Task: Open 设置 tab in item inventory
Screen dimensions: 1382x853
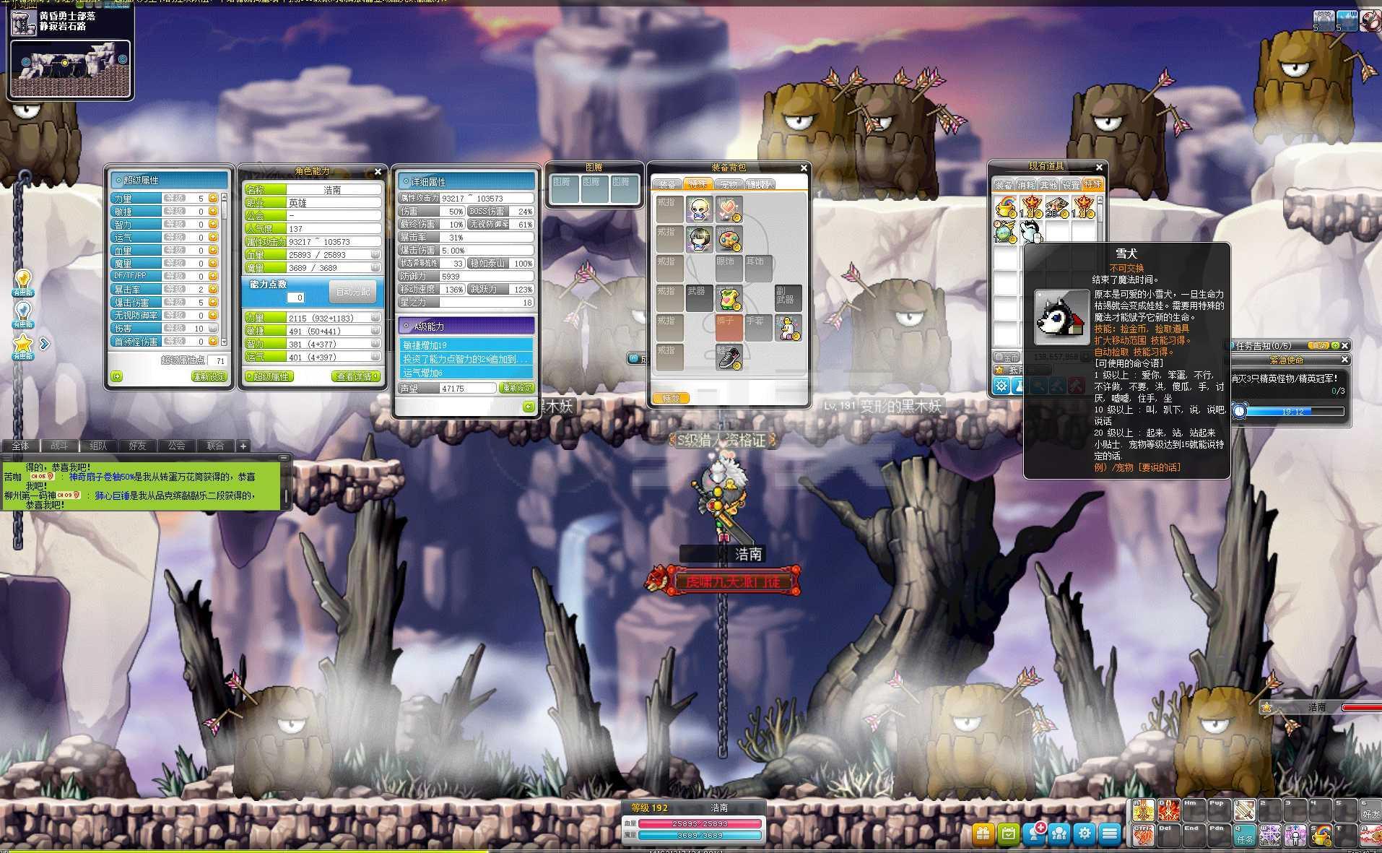Action: click(1070, 185)
